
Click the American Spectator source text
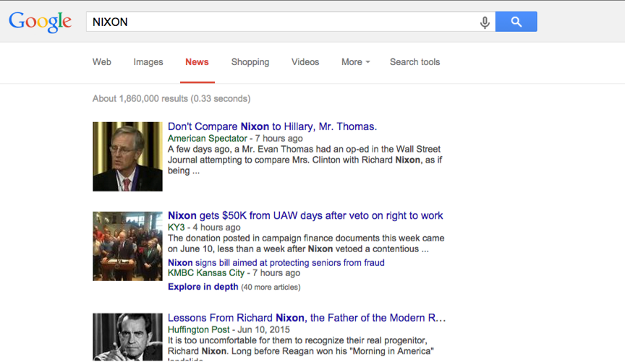(x=208, y=139)
